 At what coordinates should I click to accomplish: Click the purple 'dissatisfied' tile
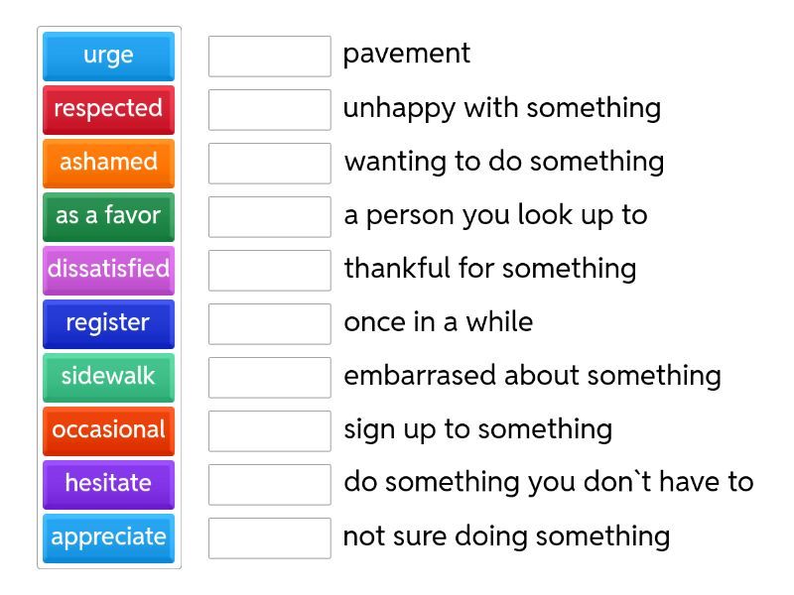pos(108,270)
